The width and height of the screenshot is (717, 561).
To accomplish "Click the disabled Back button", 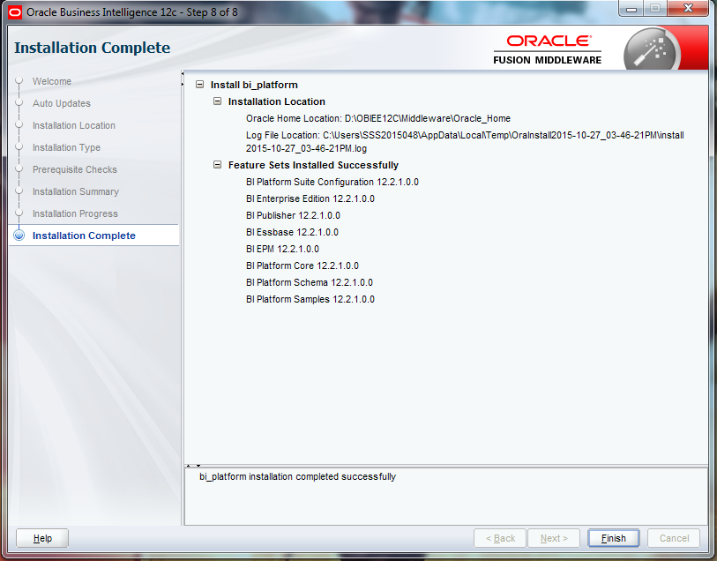I will 500,538.
